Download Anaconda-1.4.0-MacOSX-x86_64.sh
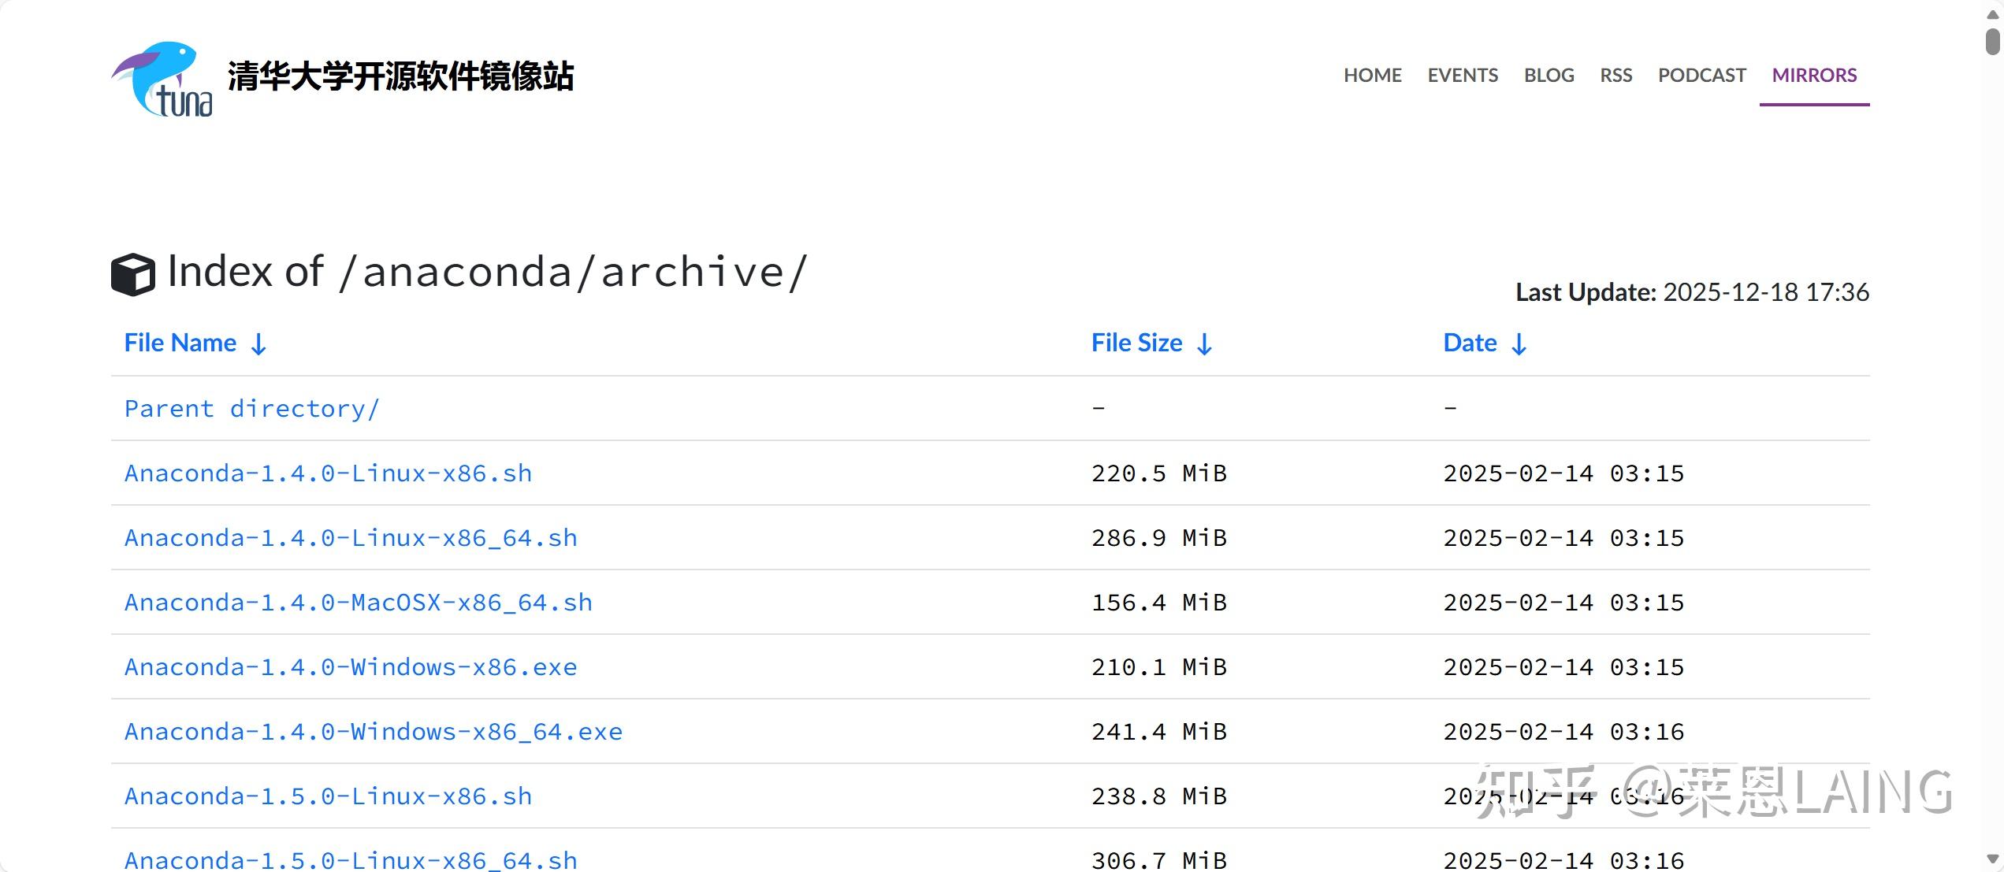Viewport: 2004px width, 872px height. coord(359,603)
